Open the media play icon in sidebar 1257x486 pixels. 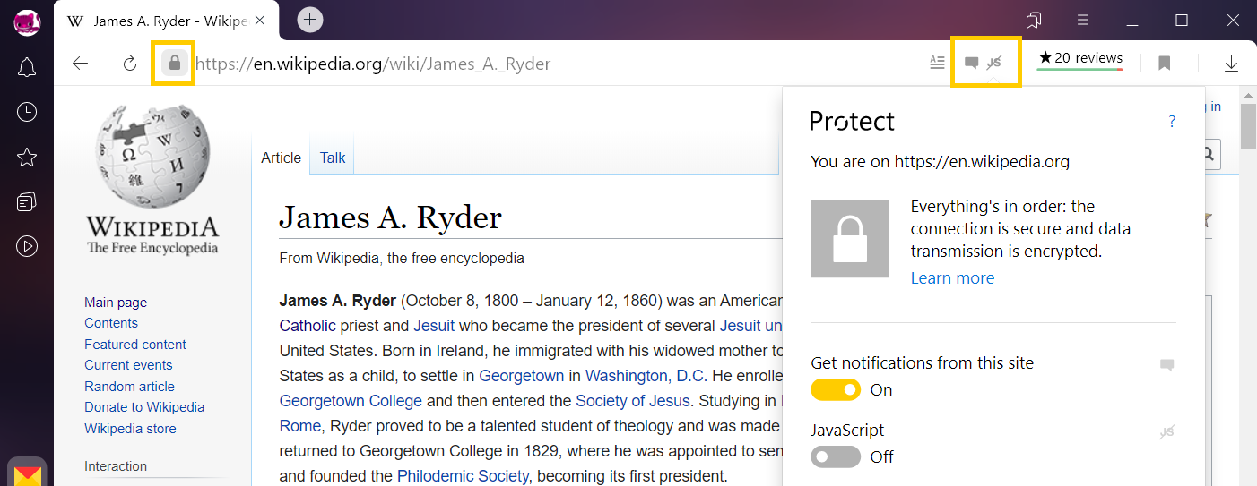pyautogui.click(x=27, y=245)
